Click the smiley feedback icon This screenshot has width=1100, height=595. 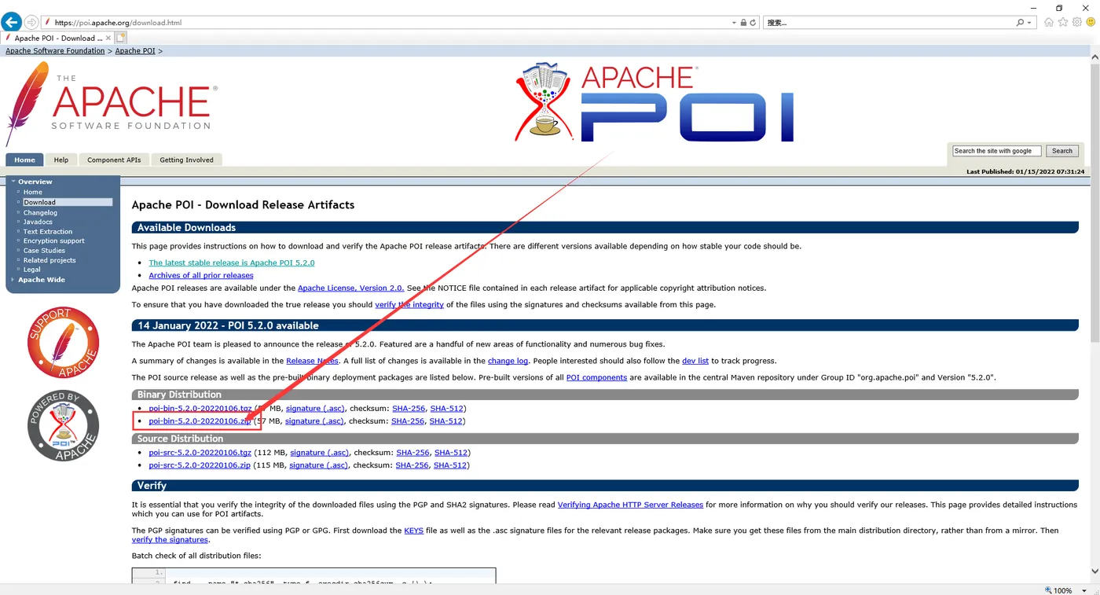tap(1091, 23)
